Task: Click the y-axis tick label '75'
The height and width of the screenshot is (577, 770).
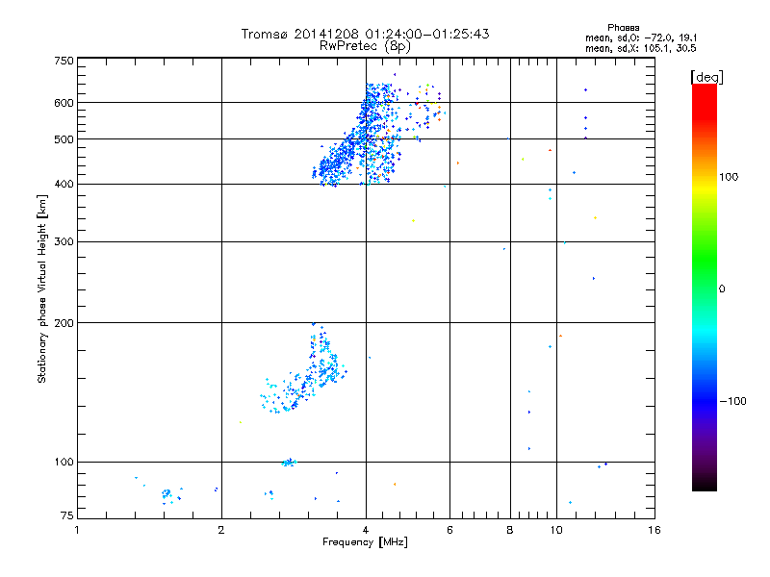Action: click(x=66, y=515)
